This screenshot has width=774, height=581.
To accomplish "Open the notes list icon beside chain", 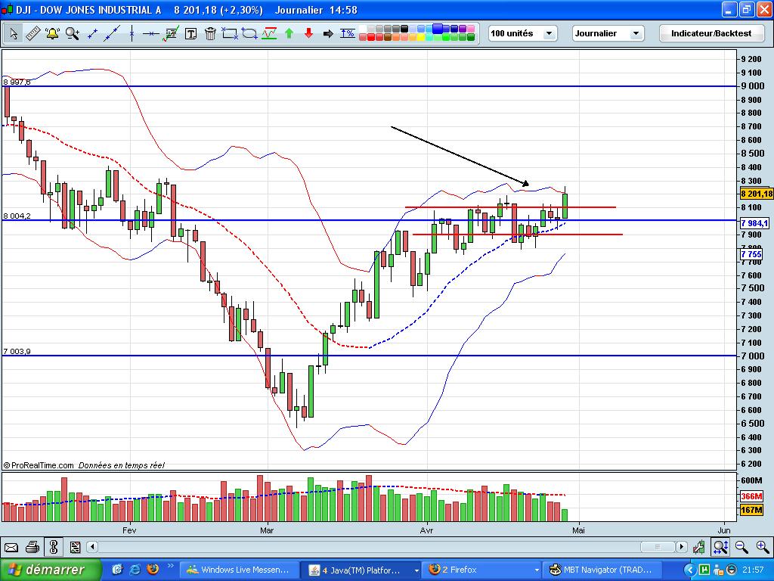I will pos(75,548).
